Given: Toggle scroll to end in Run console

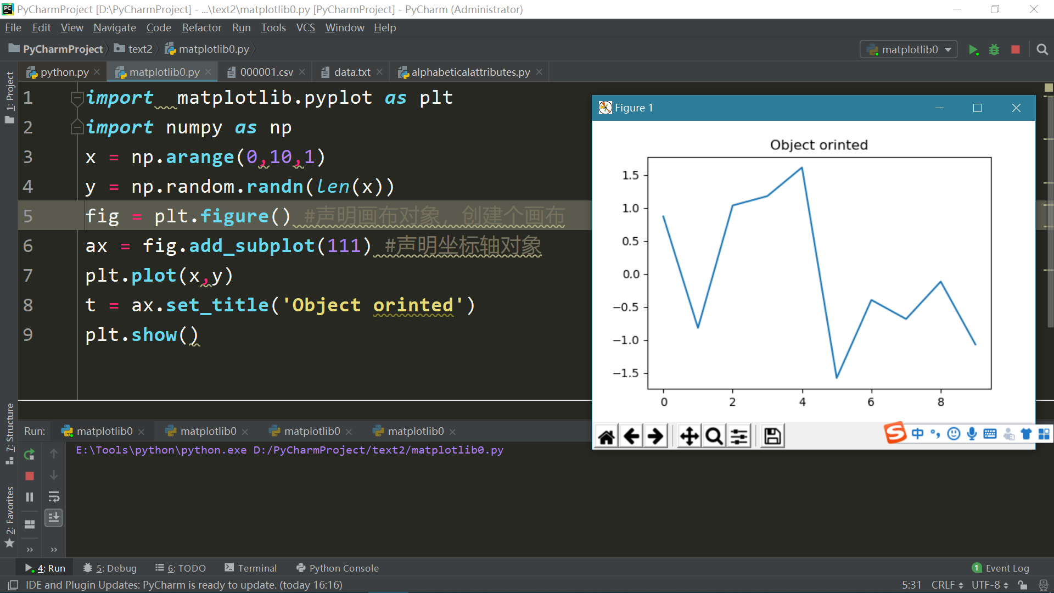Looking at the screenshot, I should (54, 518).
